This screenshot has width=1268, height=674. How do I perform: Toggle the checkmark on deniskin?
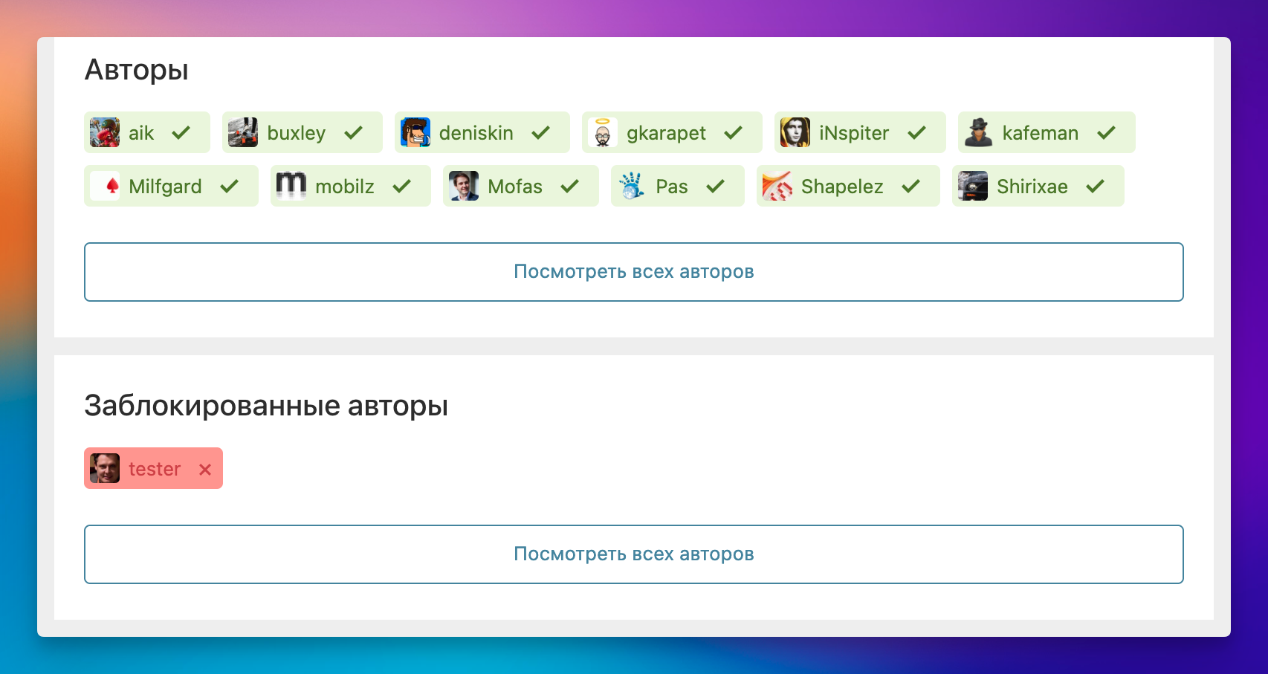coord(540,132)
